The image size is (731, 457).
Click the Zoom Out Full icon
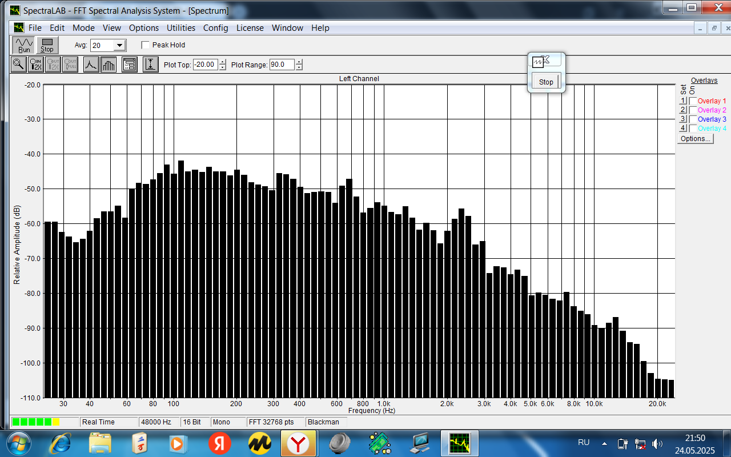pyautogui.click(x=70, y=65)
